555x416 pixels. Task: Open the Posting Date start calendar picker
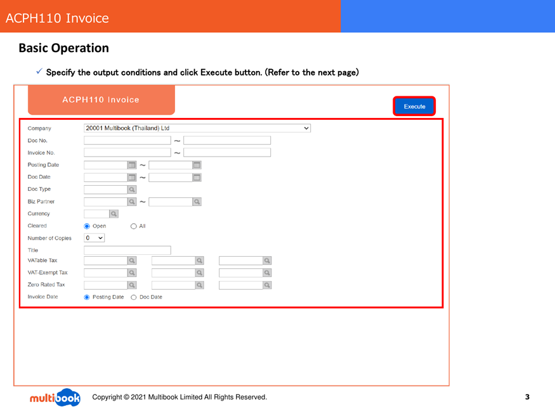(x=132, y=166)
